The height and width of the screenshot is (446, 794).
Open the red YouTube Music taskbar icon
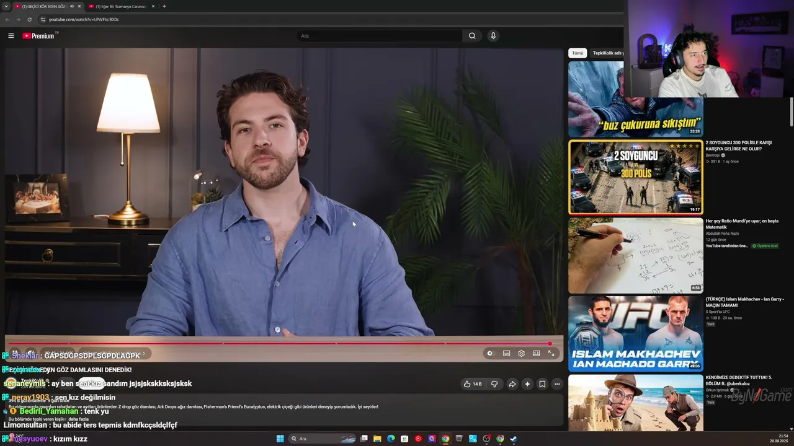click(x=418, y=439)
